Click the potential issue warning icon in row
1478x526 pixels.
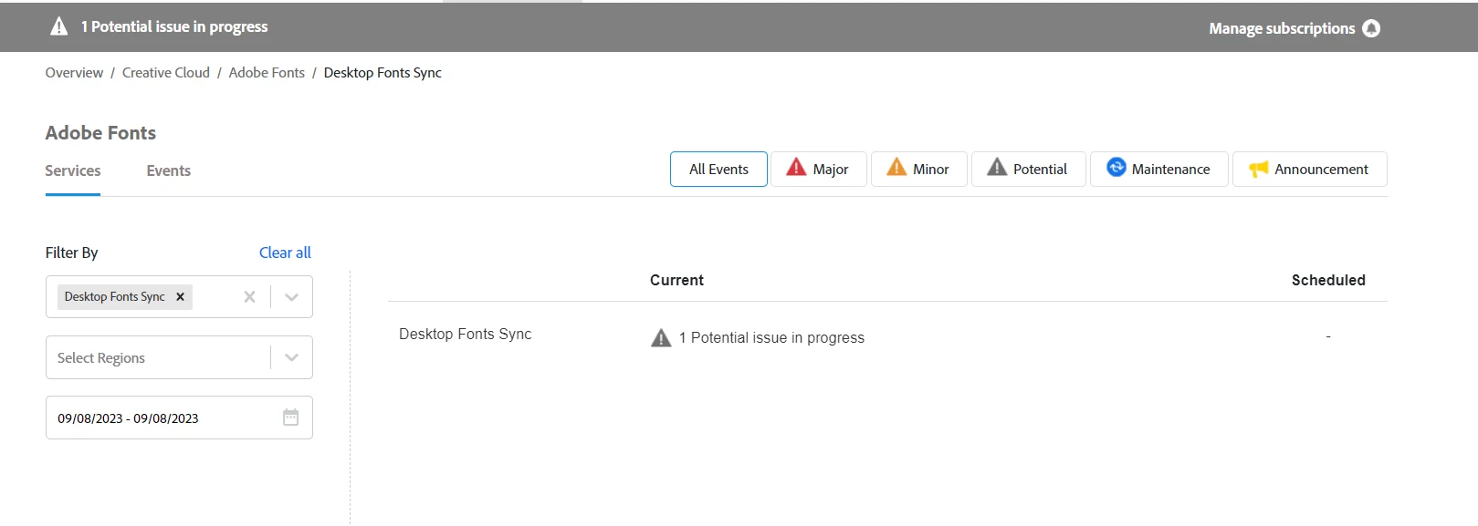(661, 338)
